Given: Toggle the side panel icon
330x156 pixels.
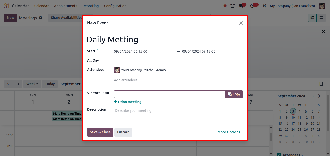Looking at the screenshot, I should pos(321,84).
